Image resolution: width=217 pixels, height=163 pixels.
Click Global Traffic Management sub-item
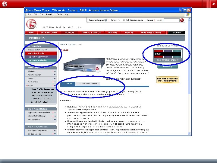43,89
